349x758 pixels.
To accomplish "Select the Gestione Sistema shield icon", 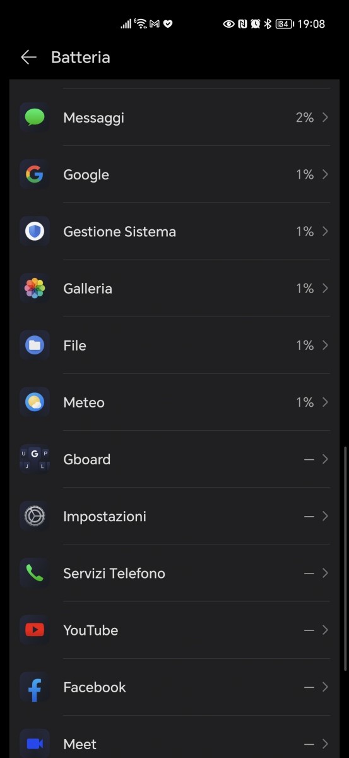I will 35,231.
